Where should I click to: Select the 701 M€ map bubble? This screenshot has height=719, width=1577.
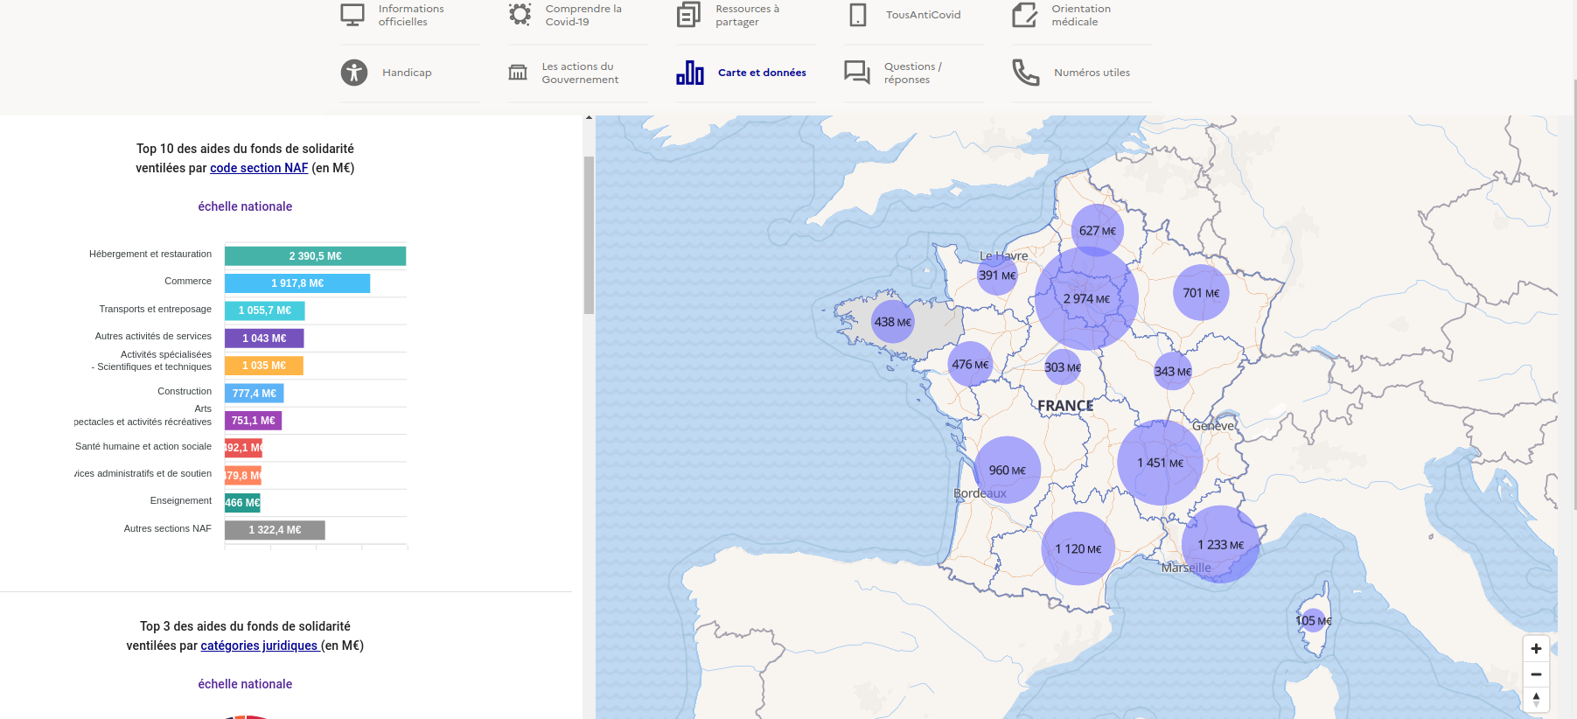coord(1201,293)
